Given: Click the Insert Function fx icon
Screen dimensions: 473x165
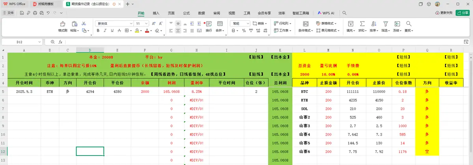Looking at the screenshot, I should [x=60, y=42].
